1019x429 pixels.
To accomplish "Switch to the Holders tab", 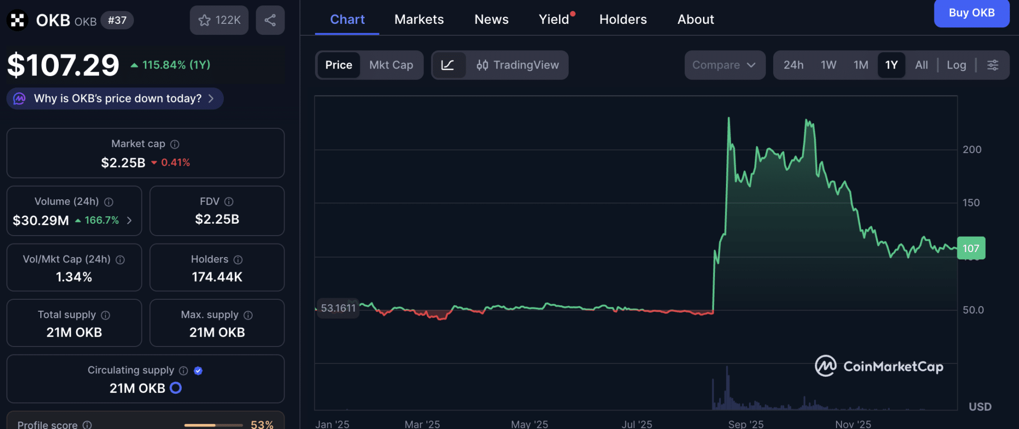I will pyautogui.click(x=623, y=19).
